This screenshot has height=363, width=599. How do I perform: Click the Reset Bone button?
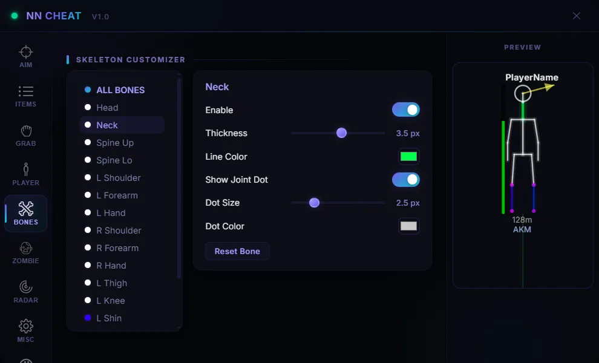click(x=237, y=251)
